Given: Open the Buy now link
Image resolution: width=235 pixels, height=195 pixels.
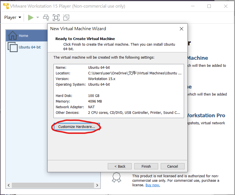Looking at the screenshot, I should [153, 185].
